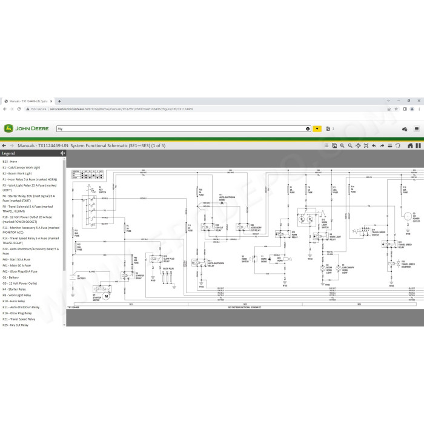Select the F62 - Glow Plug 60 A Fuse entry
The height and width of the screenshot is (424, 424).
click(x=20, y=271)
